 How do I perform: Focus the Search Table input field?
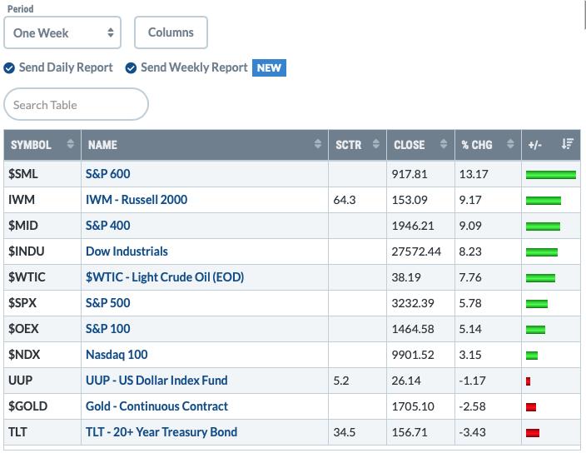click(x=76, y=104)
